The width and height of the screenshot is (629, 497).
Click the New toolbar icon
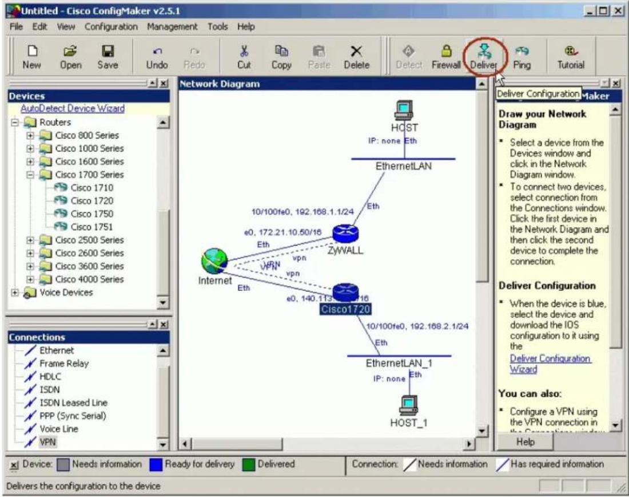[31, 57]
